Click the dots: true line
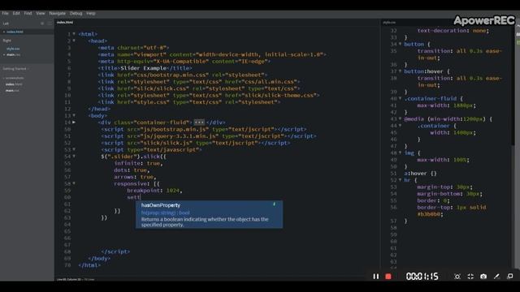The height and width of the screenshot is (292, 520). (x=132, y=170)
